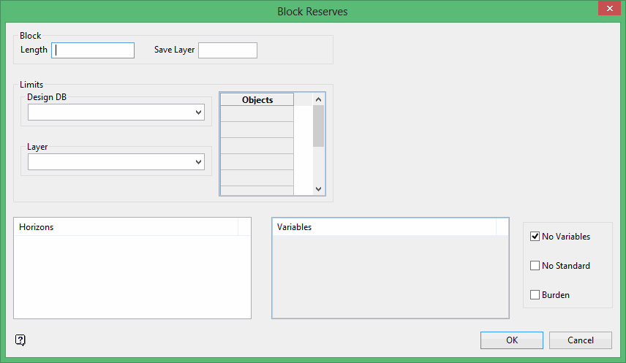Enable the No Standard checkbox
The image size is (626, 363).
[x=535, y=266]
